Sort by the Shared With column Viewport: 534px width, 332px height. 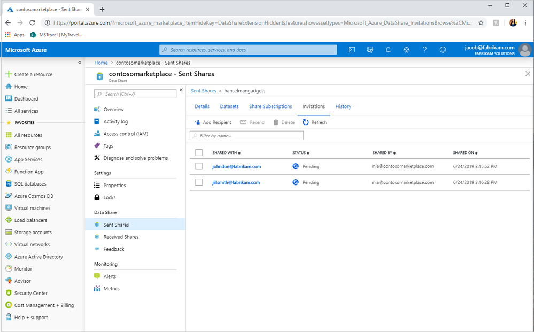tap(226, 153)
